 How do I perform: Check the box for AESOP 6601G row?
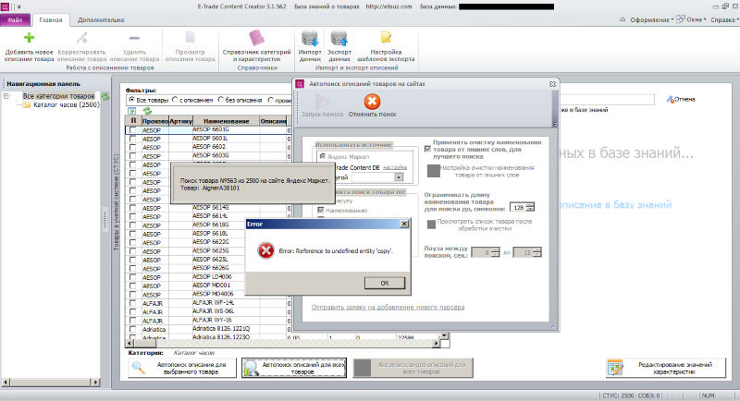132,130
